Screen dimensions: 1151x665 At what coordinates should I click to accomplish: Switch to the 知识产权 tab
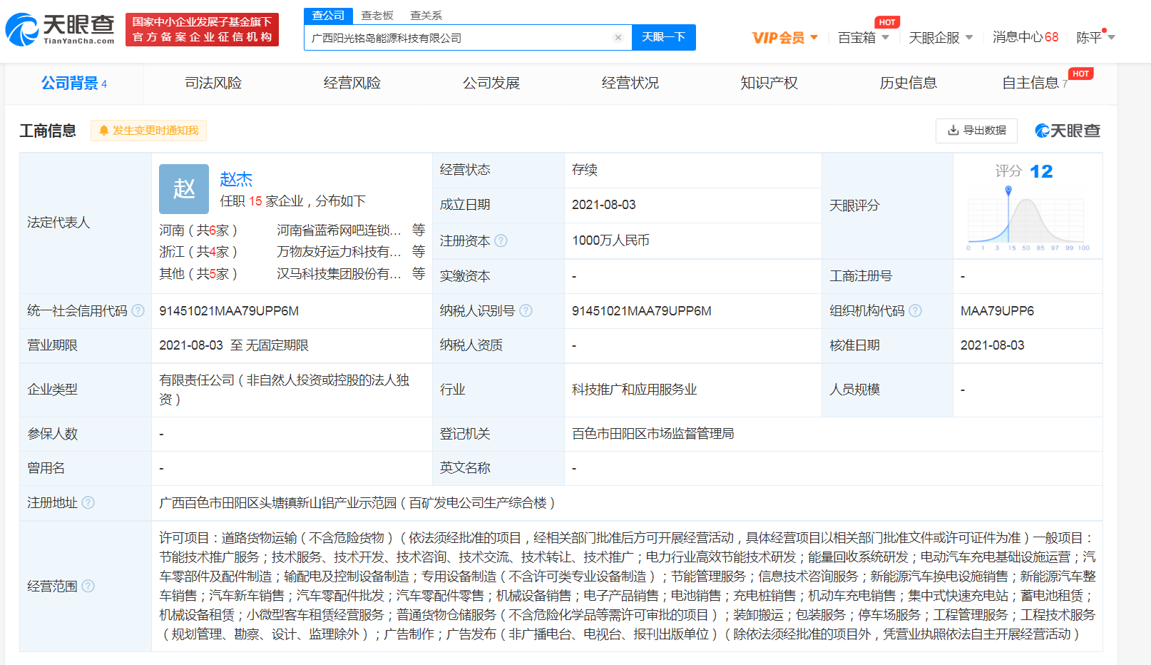[769, 83]
